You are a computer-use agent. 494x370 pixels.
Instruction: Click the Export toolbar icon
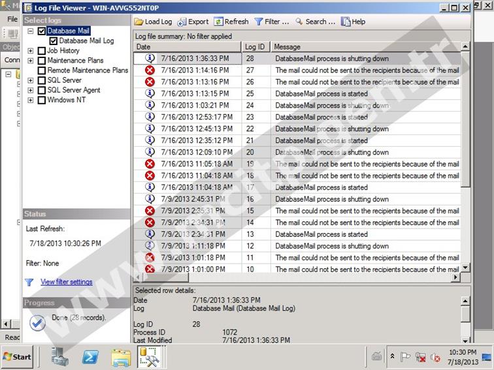[182, 22]
